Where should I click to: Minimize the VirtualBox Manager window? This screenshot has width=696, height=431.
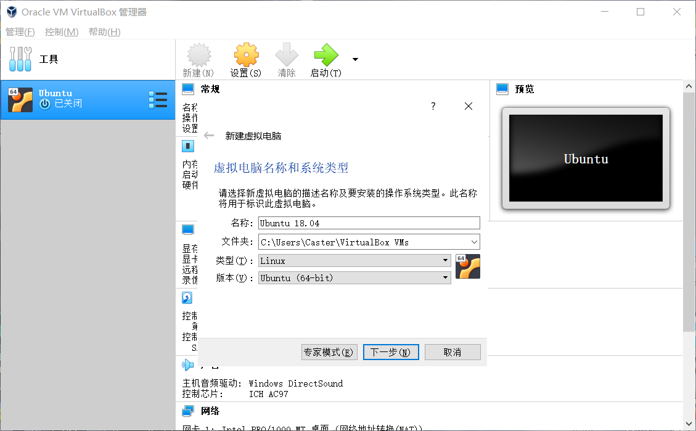[x=605, y=12]
